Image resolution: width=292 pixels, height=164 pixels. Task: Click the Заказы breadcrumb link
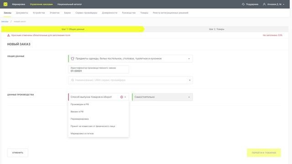pyautogui.click(x=5, y=21)
